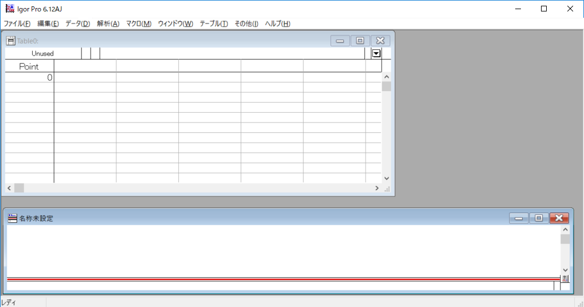The image size is (584, 307).
Task: Open the ウィンドウ(W) menu
Action: pos(175,23)
